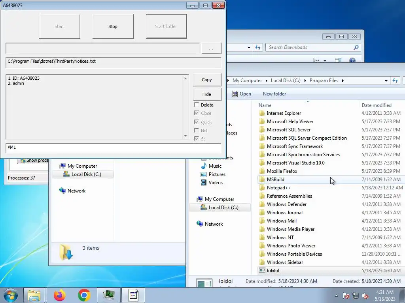Select the Microsoft Help Viewer folder icon
The image size is (405, 303).
coord(262,122)
